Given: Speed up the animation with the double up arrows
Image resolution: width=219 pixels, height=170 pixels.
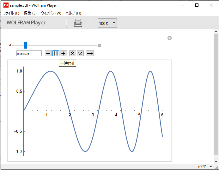Looking at the screenshot, I should click(73, 53).
